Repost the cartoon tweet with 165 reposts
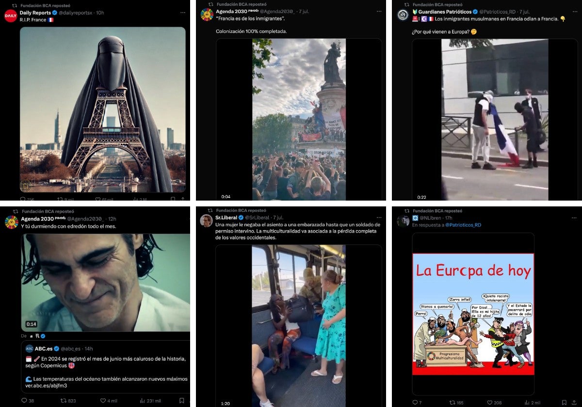This screenshot has width=582, height=407. 453,403
